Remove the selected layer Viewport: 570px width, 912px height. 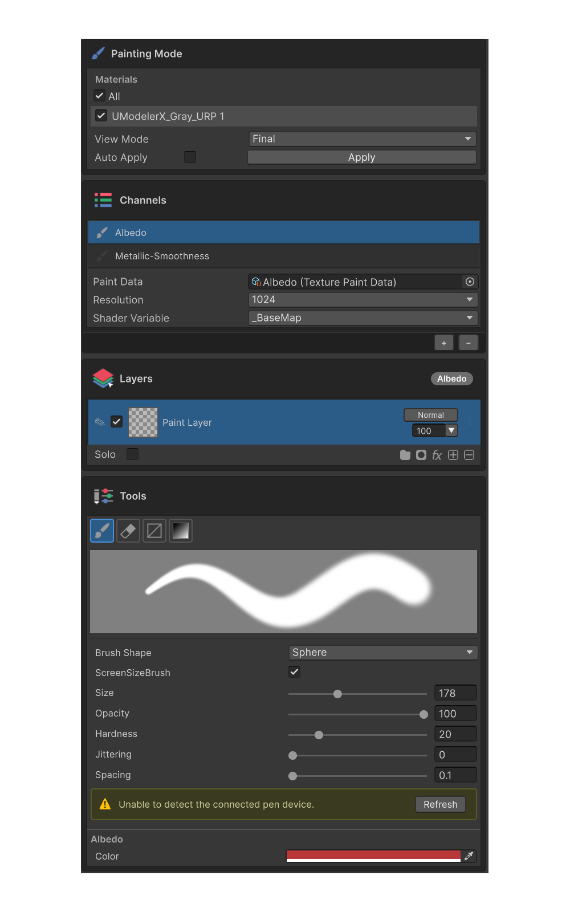pyautogui.click(x=469, y=455)
